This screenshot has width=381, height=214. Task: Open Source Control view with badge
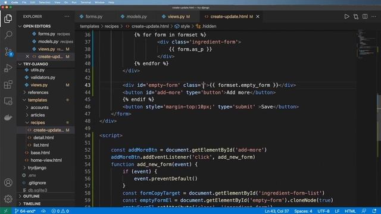tap(8, 52)
